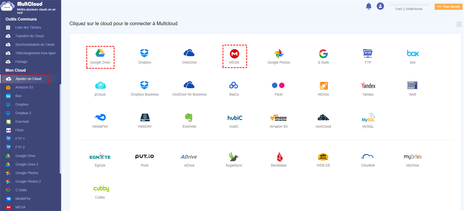Open the notifications bell
The image size is (464, 211).
click(x=369, y=6)
